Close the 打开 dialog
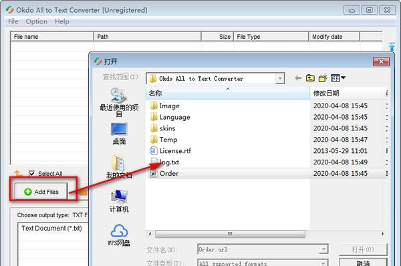Image resolution: width=401 pixels, height=266 pixels. click(x=381, y=61)
